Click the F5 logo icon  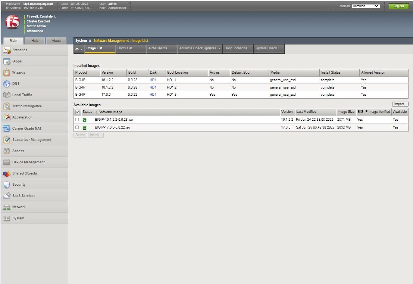[12, 22]
